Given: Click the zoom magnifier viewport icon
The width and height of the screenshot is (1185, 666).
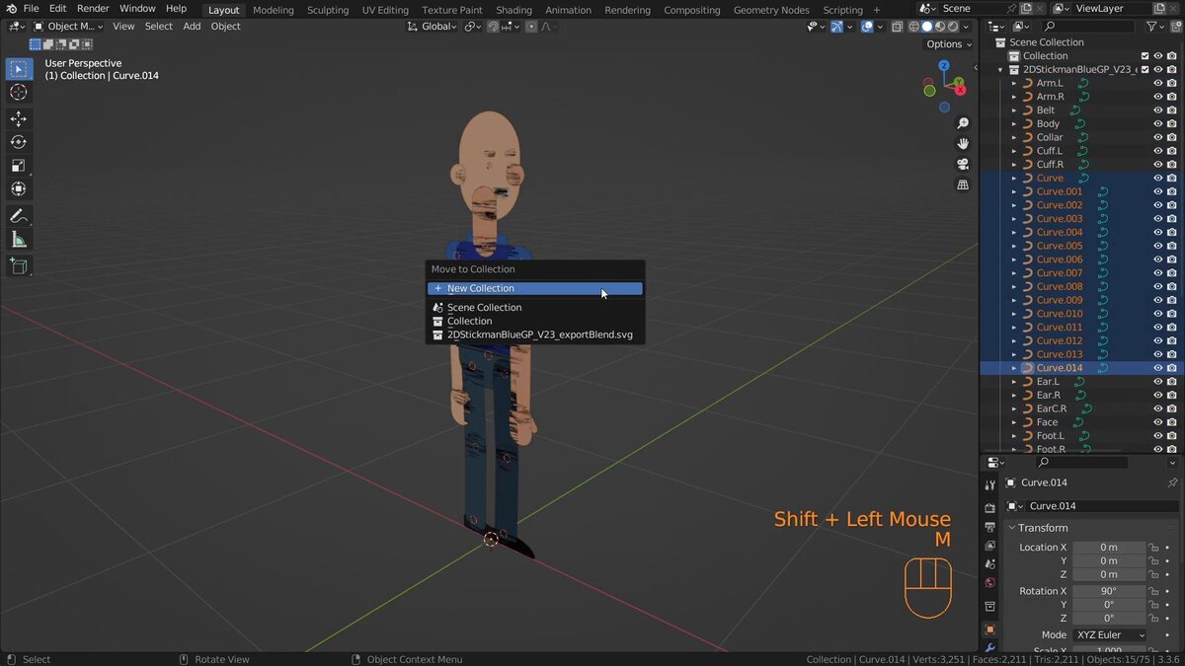Looking at the screenshot, I should tap(963, 123).
